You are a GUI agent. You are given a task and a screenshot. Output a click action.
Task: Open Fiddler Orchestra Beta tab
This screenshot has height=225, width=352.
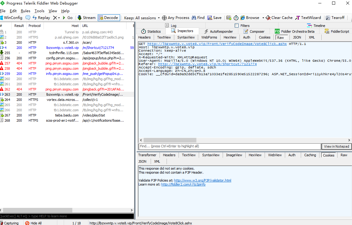[x=294, y=31]
